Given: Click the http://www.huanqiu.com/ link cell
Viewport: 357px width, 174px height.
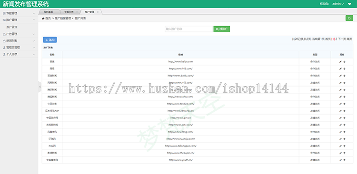Looking at the screenshot, I should 180,139.
